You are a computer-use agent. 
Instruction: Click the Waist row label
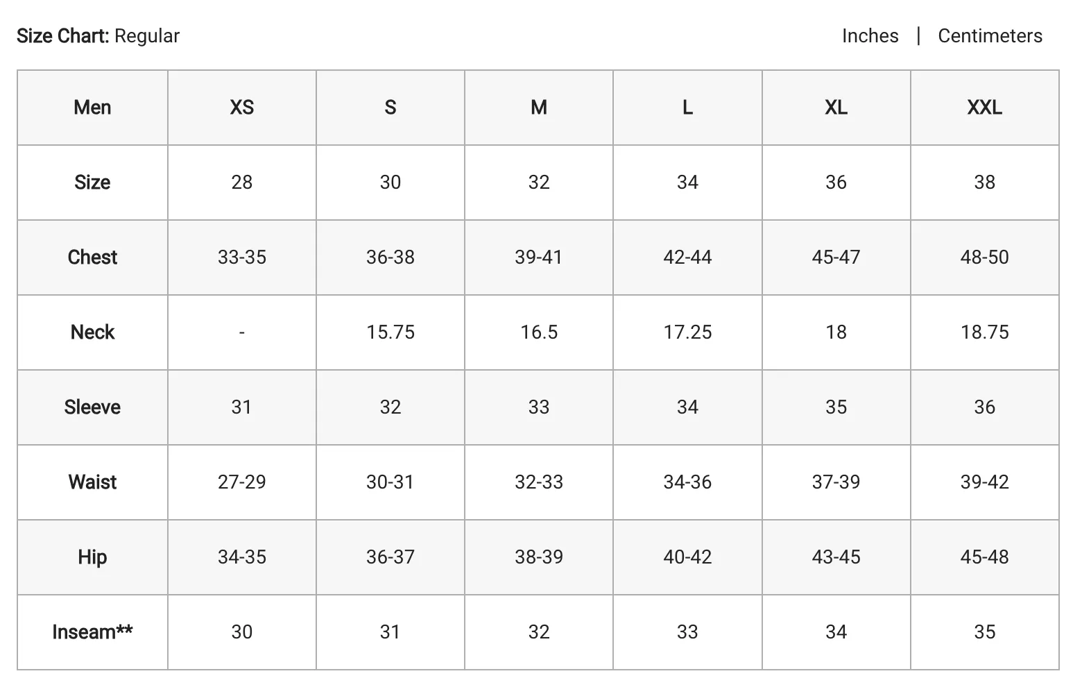92,482
